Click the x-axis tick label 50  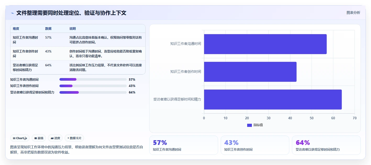(x=312, y=118)
